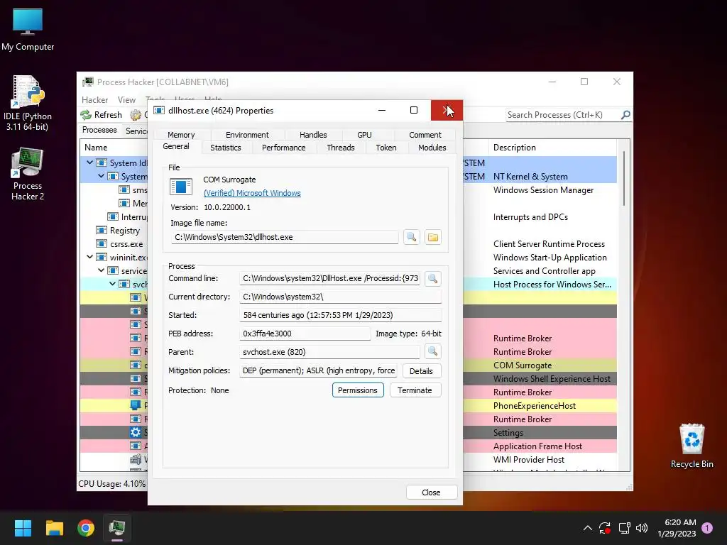Sort by the Description column header
This screenshot has width=727, height=545.
point(552,148)
